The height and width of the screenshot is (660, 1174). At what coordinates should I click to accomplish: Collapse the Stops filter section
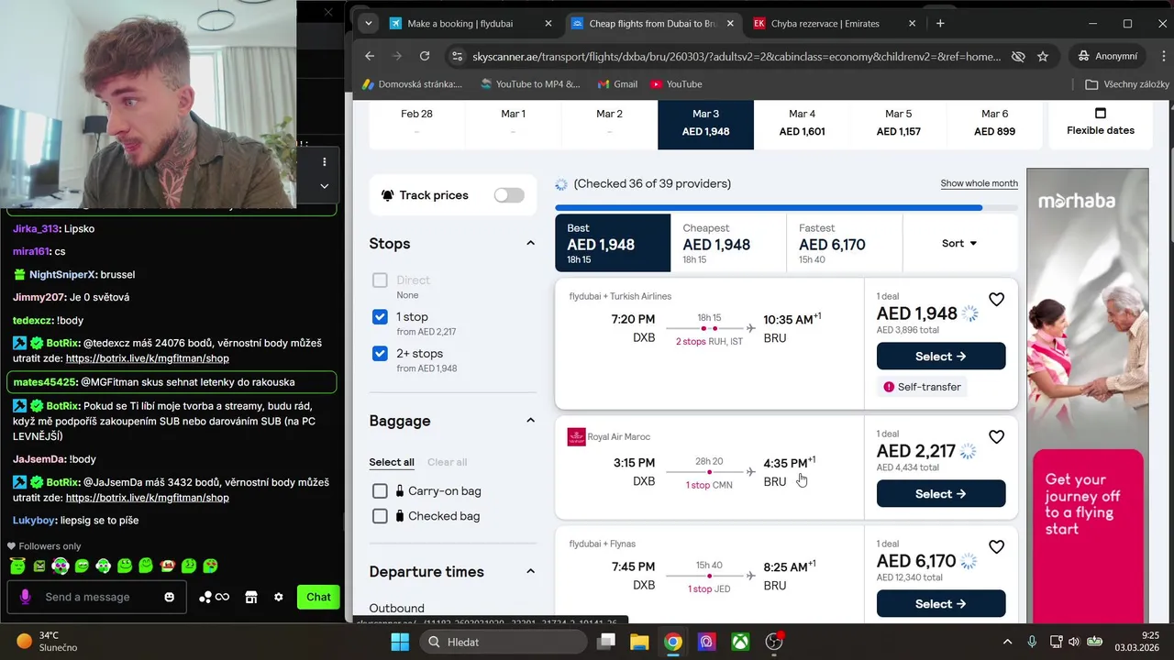pos(530,243)
